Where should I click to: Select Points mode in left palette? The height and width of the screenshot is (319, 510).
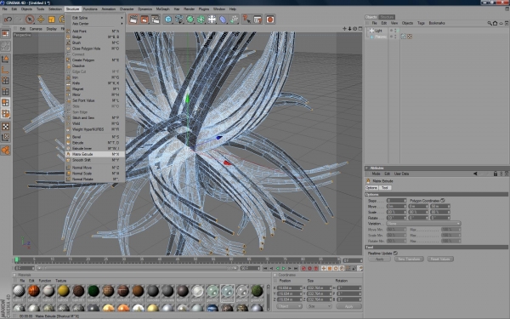(6, 81)
